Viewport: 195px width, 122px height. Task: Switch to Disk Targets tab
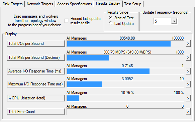point(13,4)
